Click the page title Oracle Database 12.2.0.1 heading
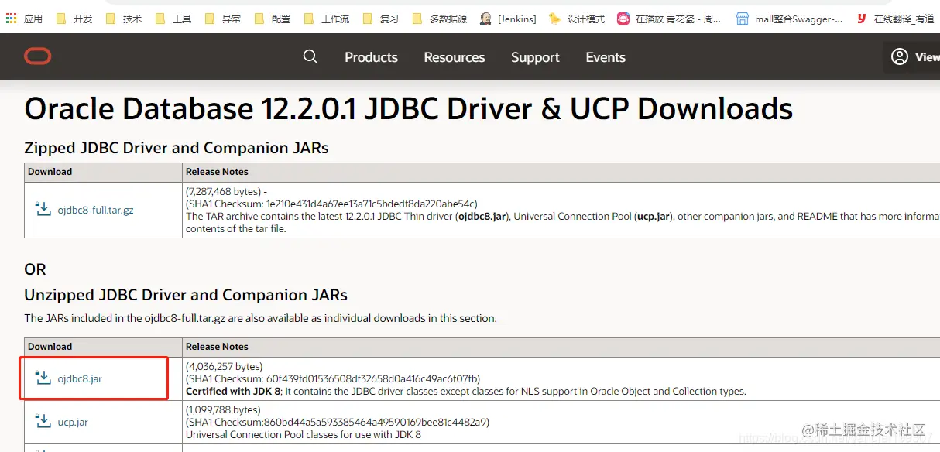This screenshot has width=940, height=452. point(409,109)
